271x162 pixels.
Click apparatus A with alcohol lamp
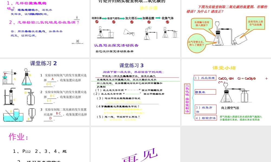[9, 77]
